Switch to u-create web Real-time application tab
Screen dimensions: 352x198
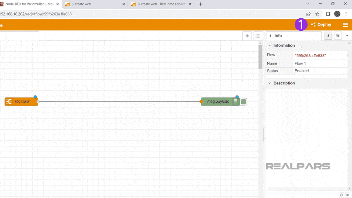pos(161,4)
